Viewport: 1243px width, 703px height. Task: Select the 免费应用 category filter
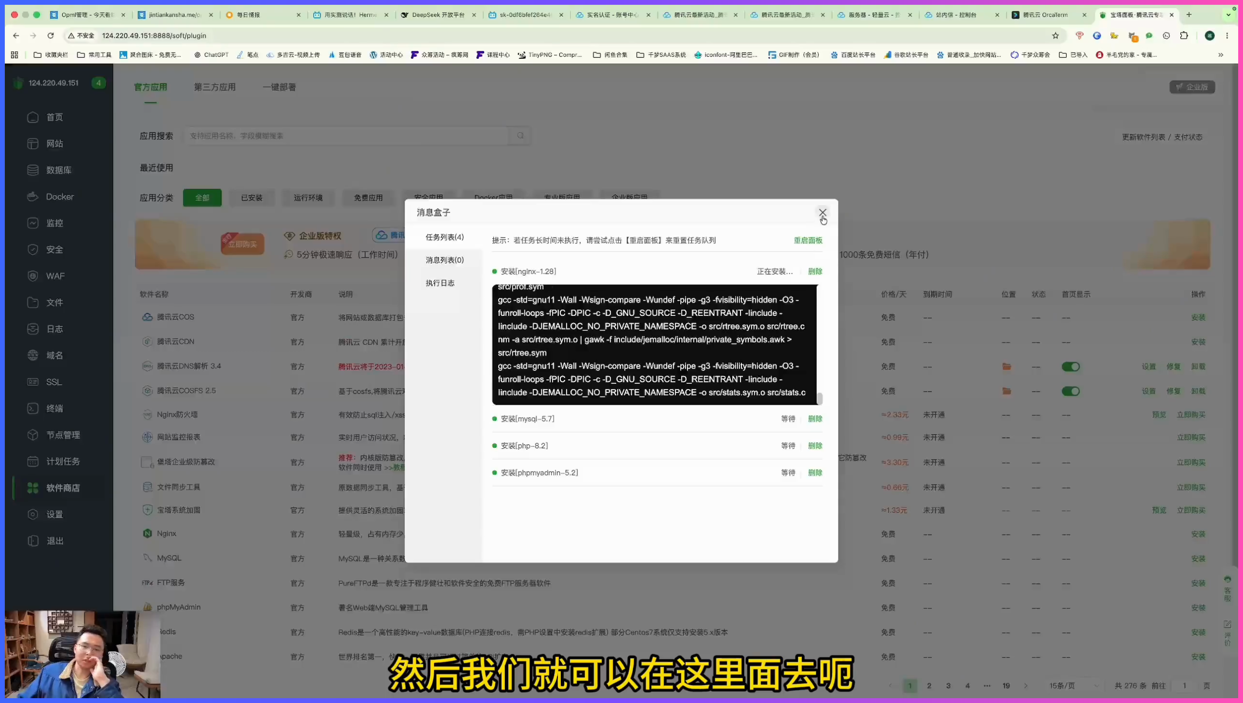point(368,198)
